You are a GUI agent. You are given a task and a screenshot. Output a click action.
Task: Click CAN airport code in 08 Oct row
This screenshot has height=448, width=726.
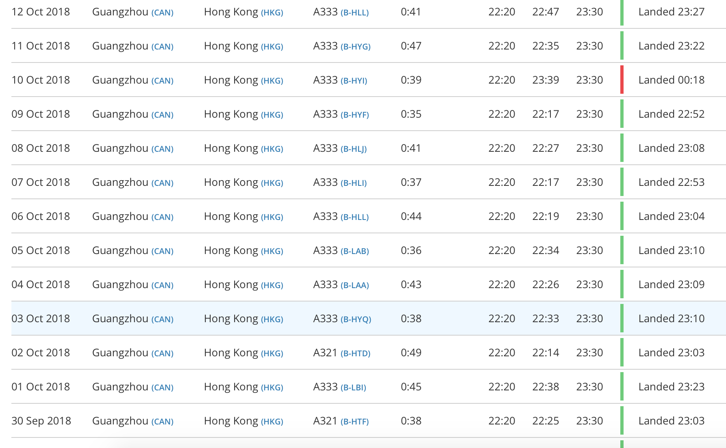(x=162, y=149)
